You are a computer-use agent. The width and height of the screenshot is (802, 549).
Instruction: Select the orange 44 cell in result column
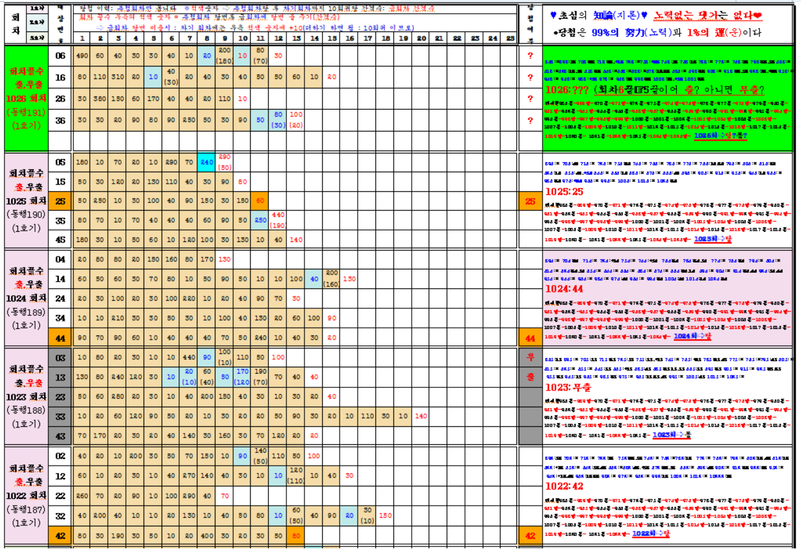click(x=530, y=338)
